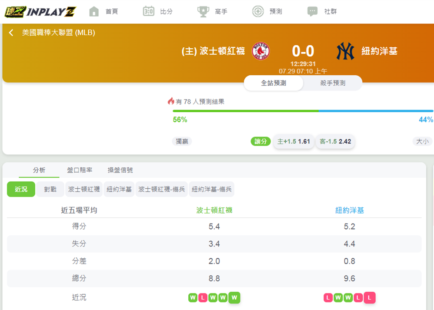Click the 56% prediction value

pyautogui.click(x=180, y=120)
